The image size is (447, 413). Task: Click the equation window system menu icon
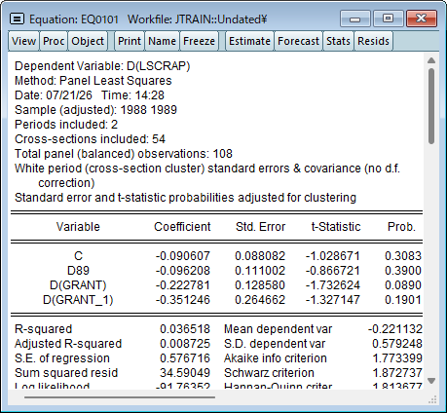17,19
